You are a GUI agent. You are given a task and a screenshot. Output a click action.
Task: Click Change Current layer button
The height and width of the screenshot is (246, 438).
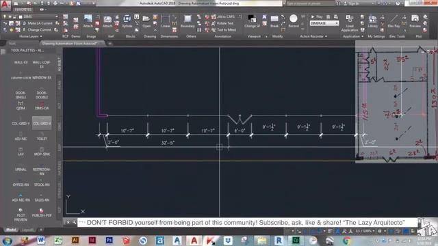point(36,29)
